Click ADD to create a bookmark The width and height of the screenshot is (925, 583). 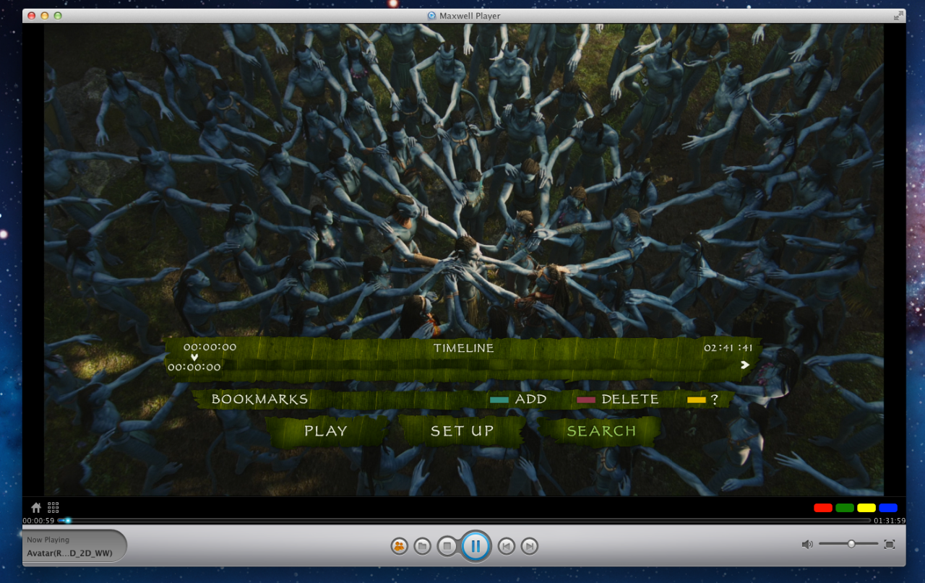coord(530,400)
